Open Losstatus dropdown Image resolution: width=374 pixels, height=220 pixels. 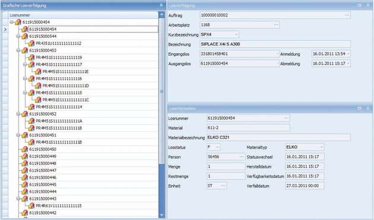tap(217, 147)
